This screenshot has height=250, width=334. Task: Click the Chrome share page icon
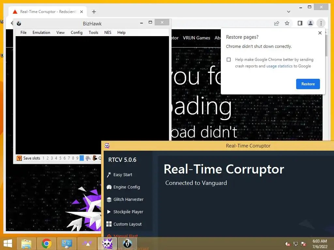277,23
